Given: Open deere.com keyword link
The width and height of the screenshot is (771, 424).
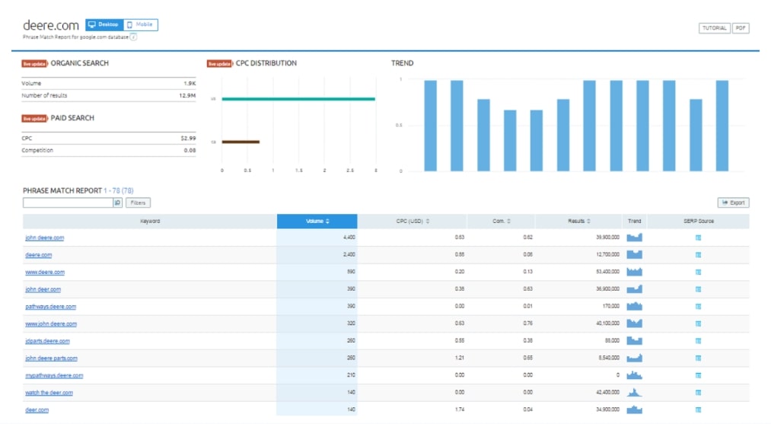Looking at the screenshot, I should click(38, 255).
